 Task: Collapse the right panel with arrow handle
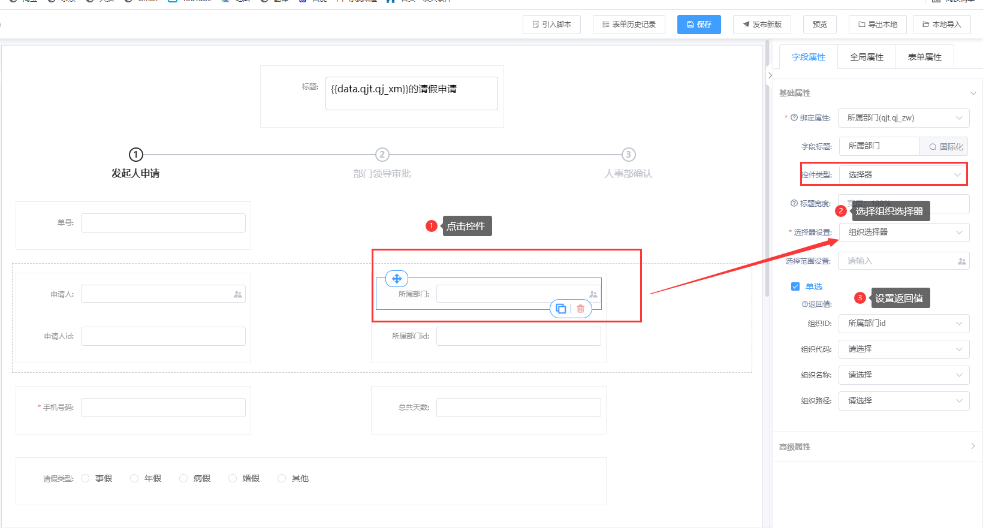(x=770, y=76)
